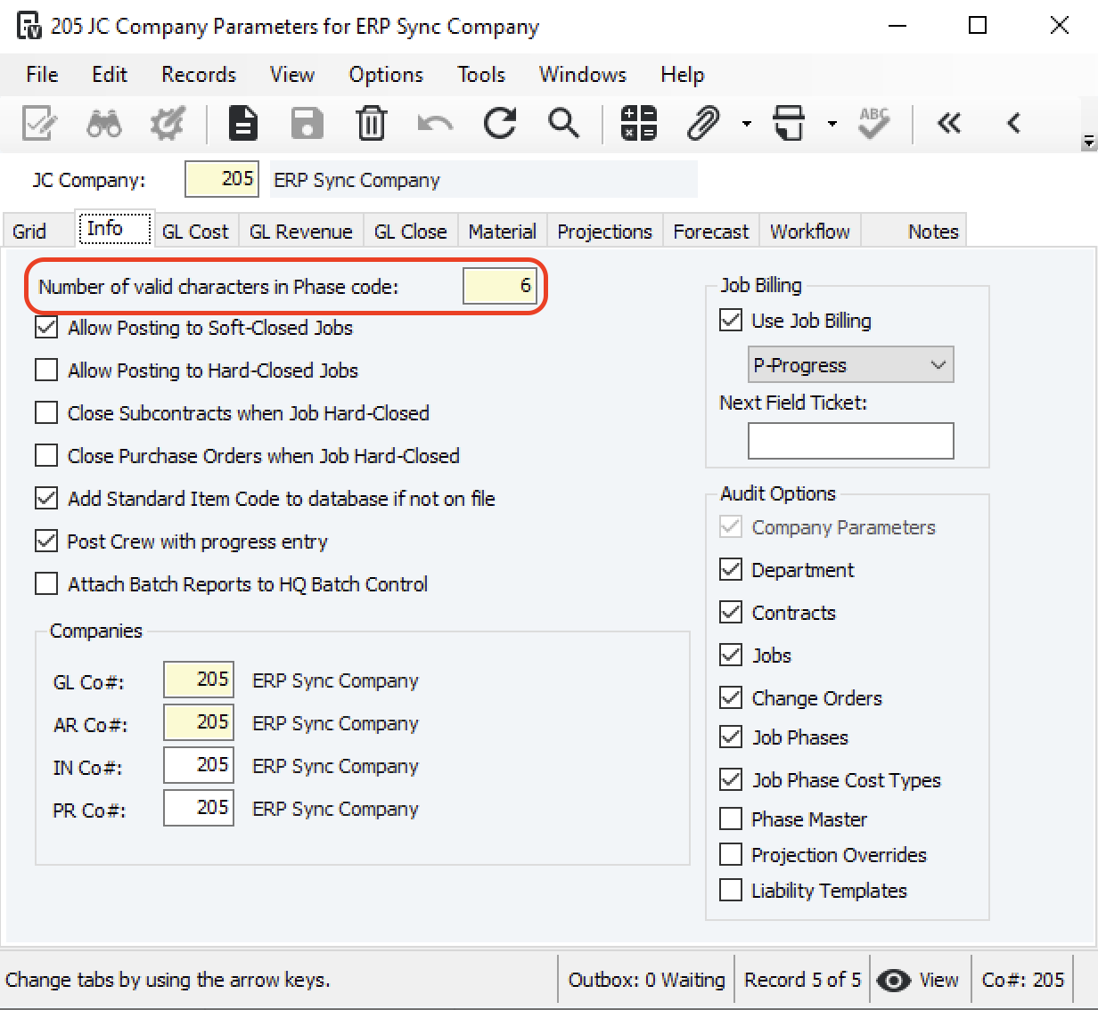
Task: Switch to the GL Revenue tab
Action: [x=300, y=232]
